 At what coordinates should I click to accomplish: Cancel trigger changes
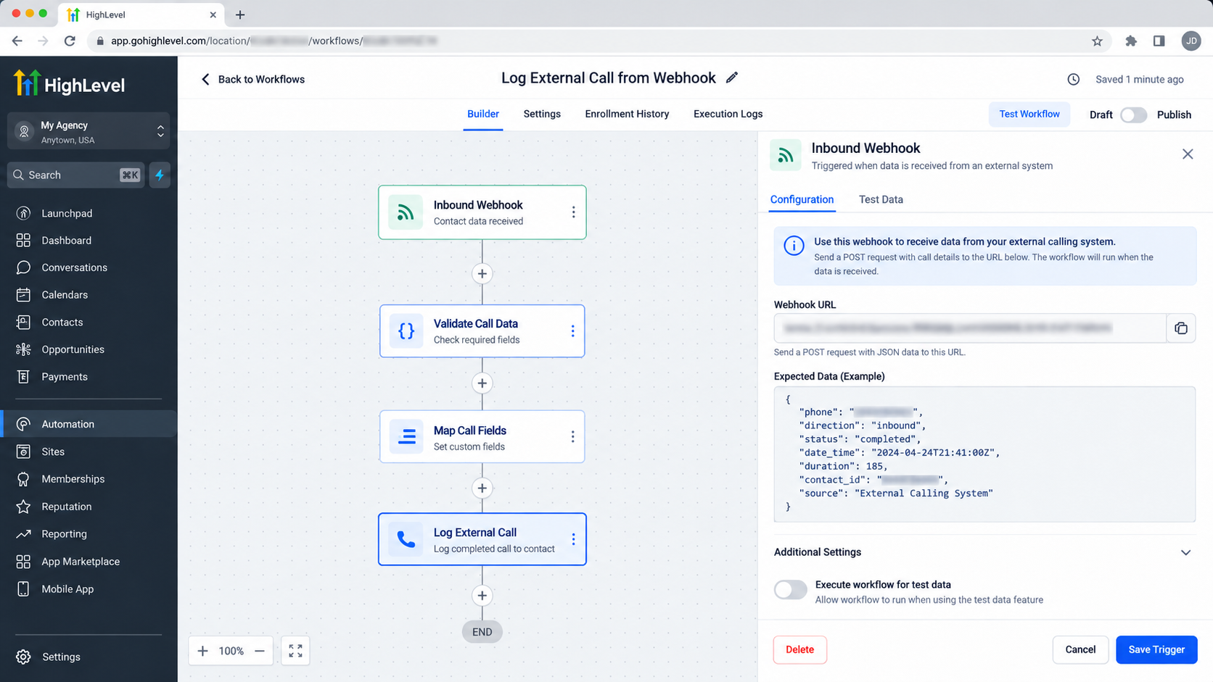click(x=1080, y=649)
